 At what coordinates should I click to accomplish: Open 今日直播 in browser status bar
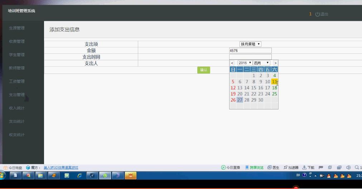pos(231,167)
